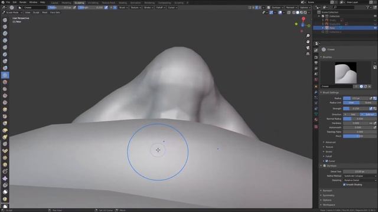The image size is (378, 212).
Task: Open the Stroke dropdown in header
Action: [148, 8]
